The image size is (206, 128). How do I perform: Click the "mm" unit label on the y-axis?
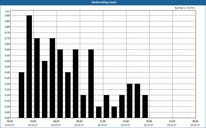[x=7, y=12]
